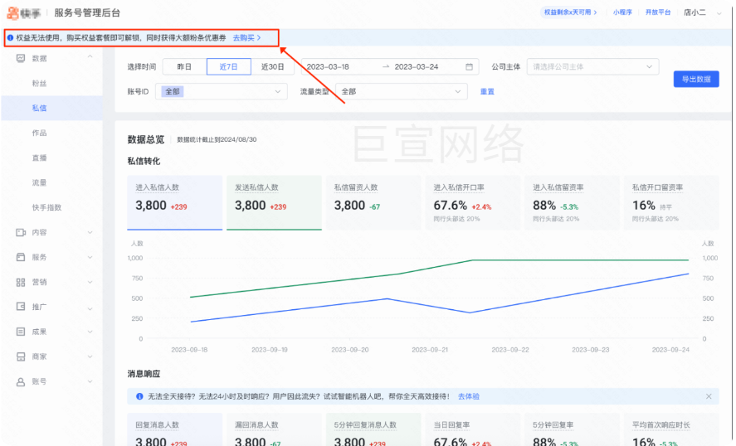Toggle the 进入私信留资率 metric card
This screenshot has height=446, width=736.
click(573, 202)
